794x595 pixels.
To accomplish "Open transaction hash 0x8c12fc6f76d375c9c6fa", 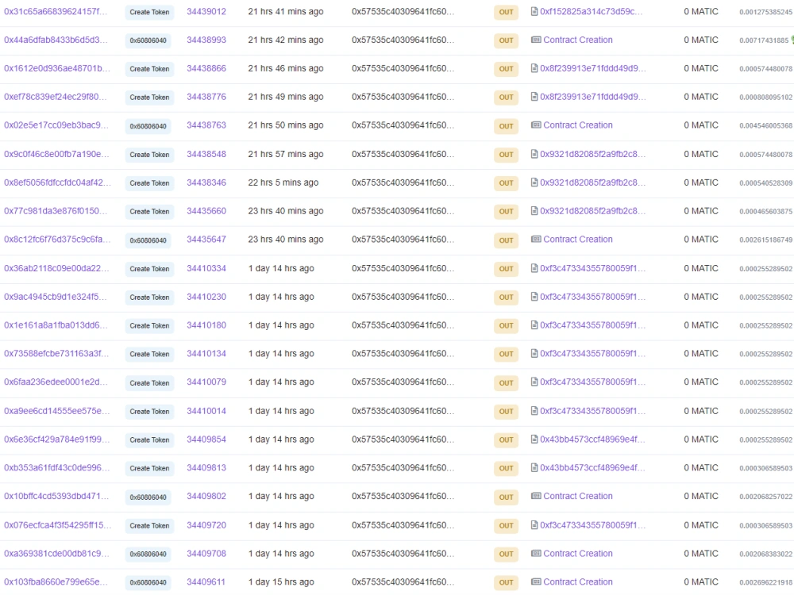I will [57, 239].
